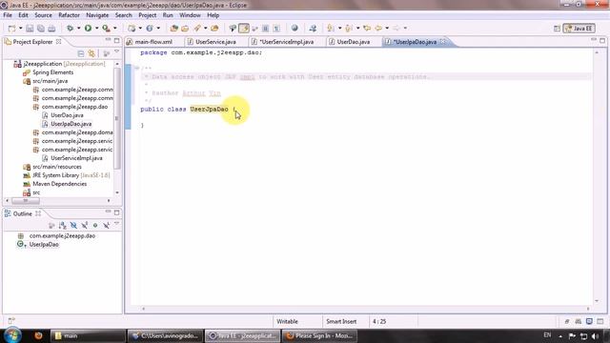Open the Refactor menu
Viewport: 610px width, 343px height.
click(69, 15)
